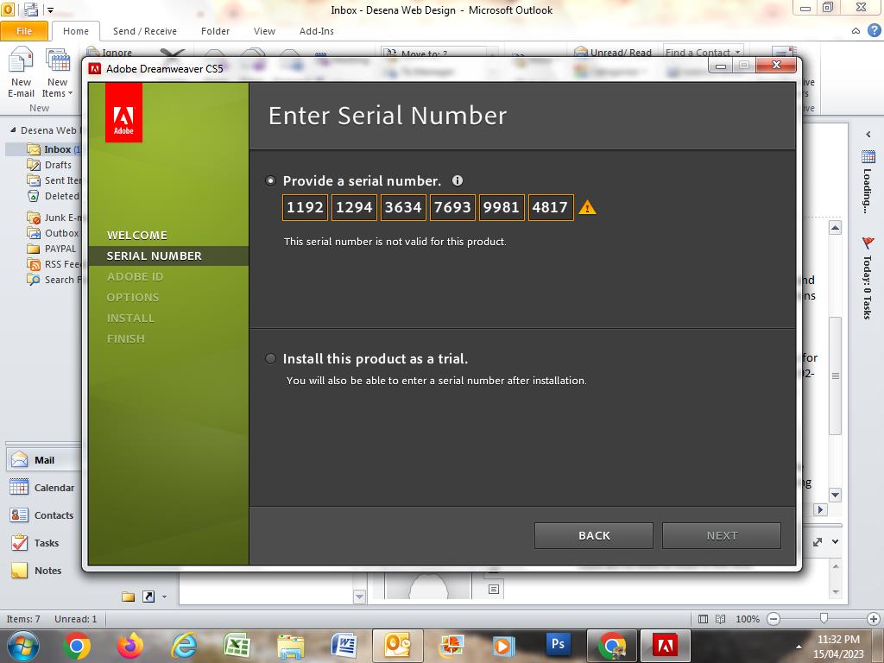Expand the New Items dropdown
884x663 pixels.
click(58, 93)
